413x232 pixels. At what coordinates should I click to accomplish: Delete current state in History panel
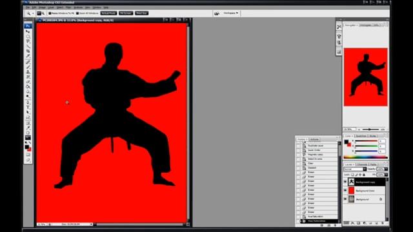pos(335,226)
